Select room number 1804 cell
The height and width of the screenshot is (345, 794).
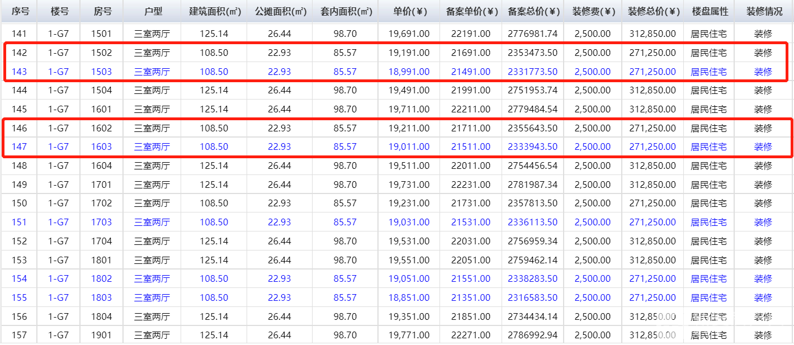pyautogui.click(x=102, y=316)
